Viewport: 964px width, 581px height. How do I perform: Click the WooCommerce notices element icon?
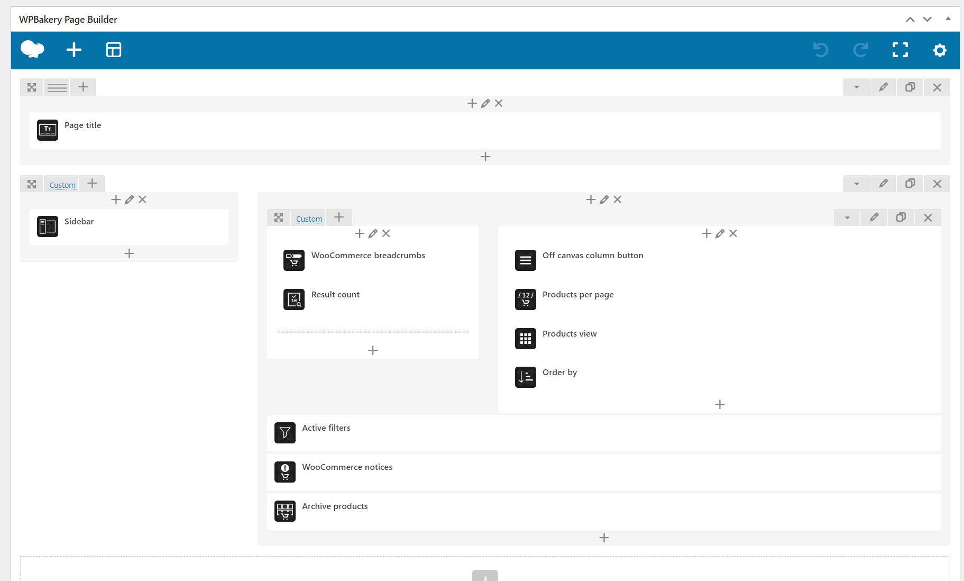285,472
